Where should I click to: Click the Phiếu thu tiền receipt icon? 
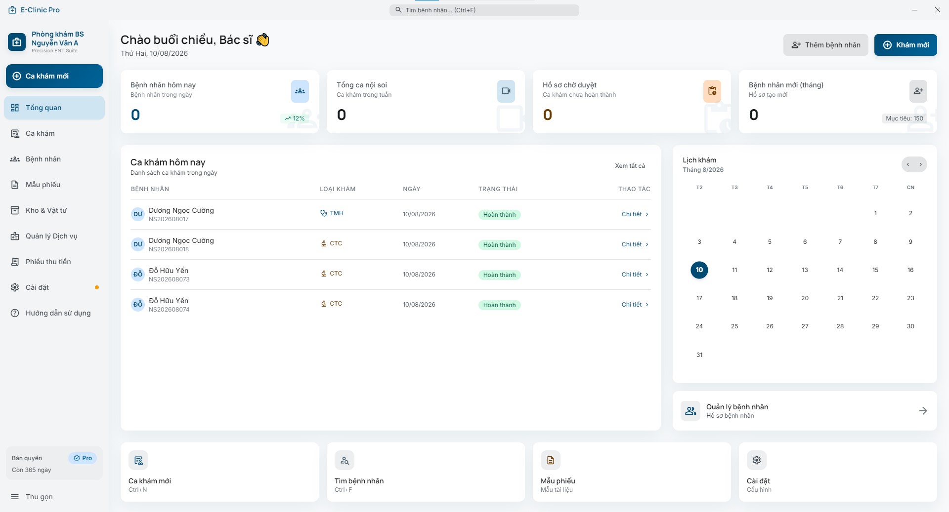pyautogui.click(x=15, y=262)
